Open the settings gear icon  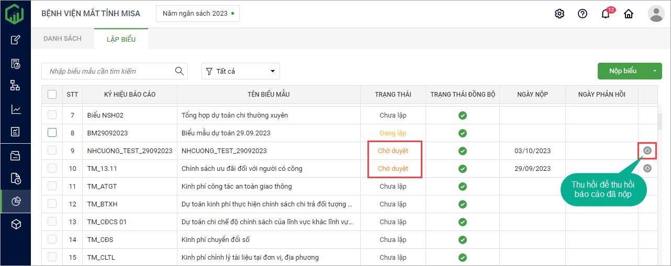pos(560,14)
